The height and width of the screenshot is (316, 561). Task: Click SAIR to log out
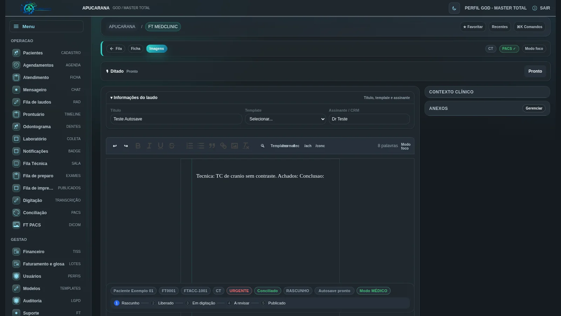click(541, 8)
